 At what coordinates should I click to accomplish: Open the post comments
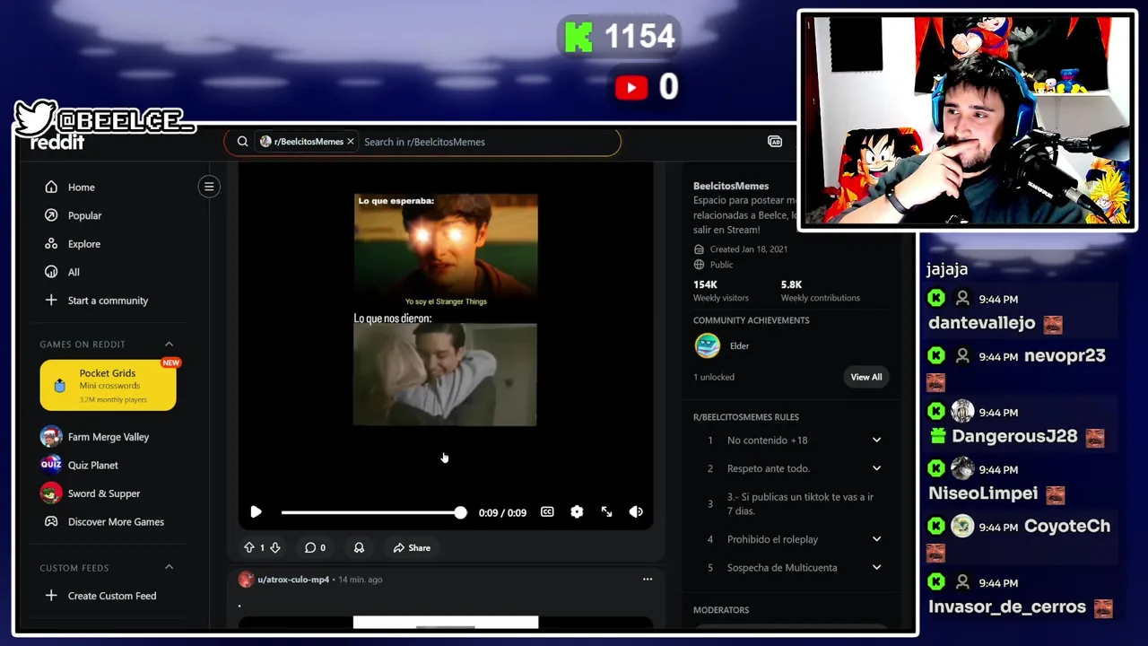coord(314,547)
